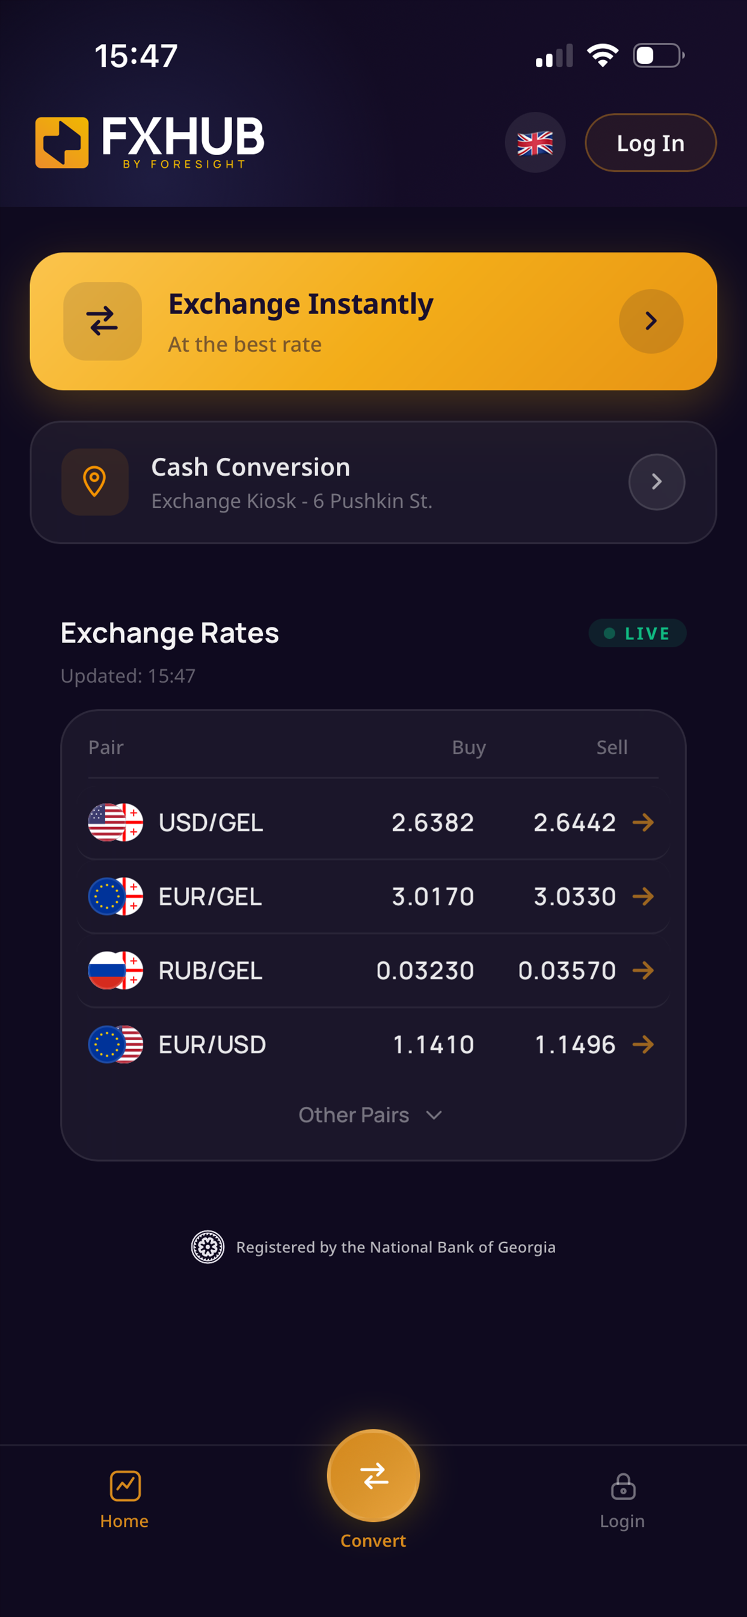Click the Log In button
This screenshot has width=747, height=1617.
pyautogui.click(x=651, y=143)
